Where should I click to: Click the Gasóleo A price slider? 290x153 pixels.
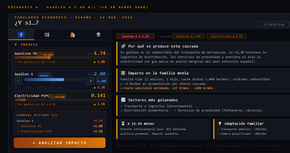(54, 80)
